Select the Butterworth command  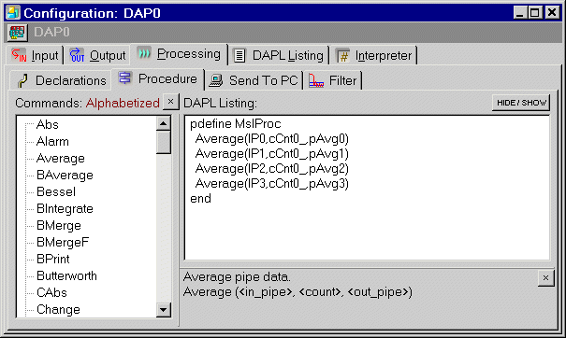[66, 276]
